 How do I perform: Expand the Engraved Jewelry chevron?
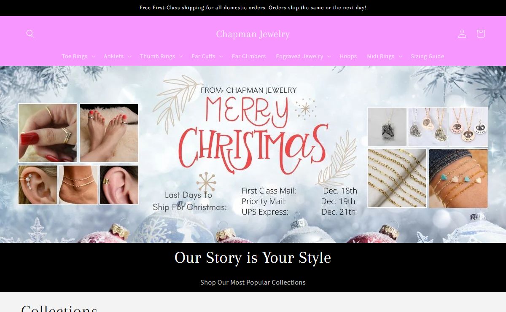(x=329, y=56)
